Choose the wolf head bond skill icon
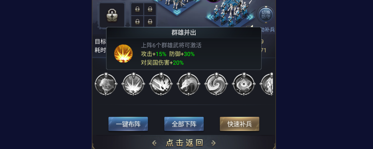373x149 pixels. (188, 84)
